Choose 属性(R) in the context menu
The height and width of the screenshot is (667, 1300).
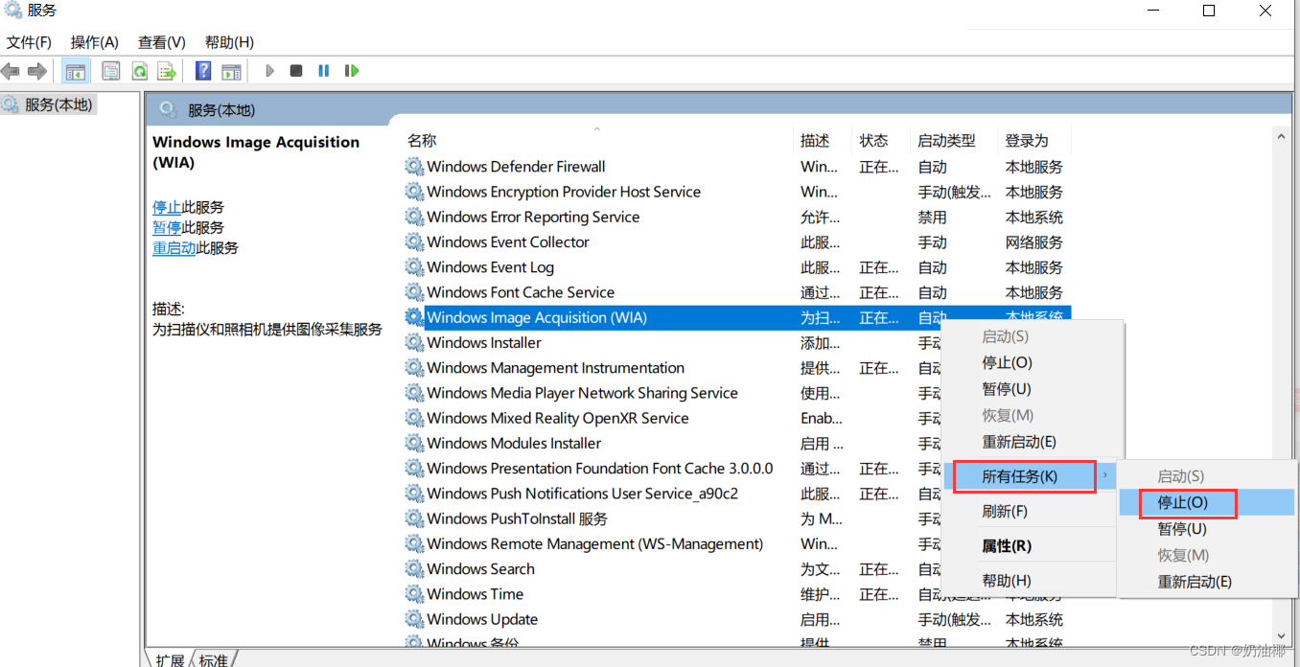pos(1030,545)
